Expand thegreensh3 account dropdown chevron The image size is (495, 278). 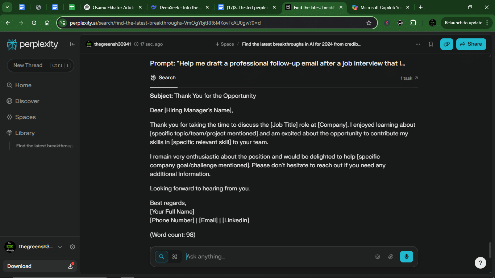pyautogui.click(x=60, y=247)
